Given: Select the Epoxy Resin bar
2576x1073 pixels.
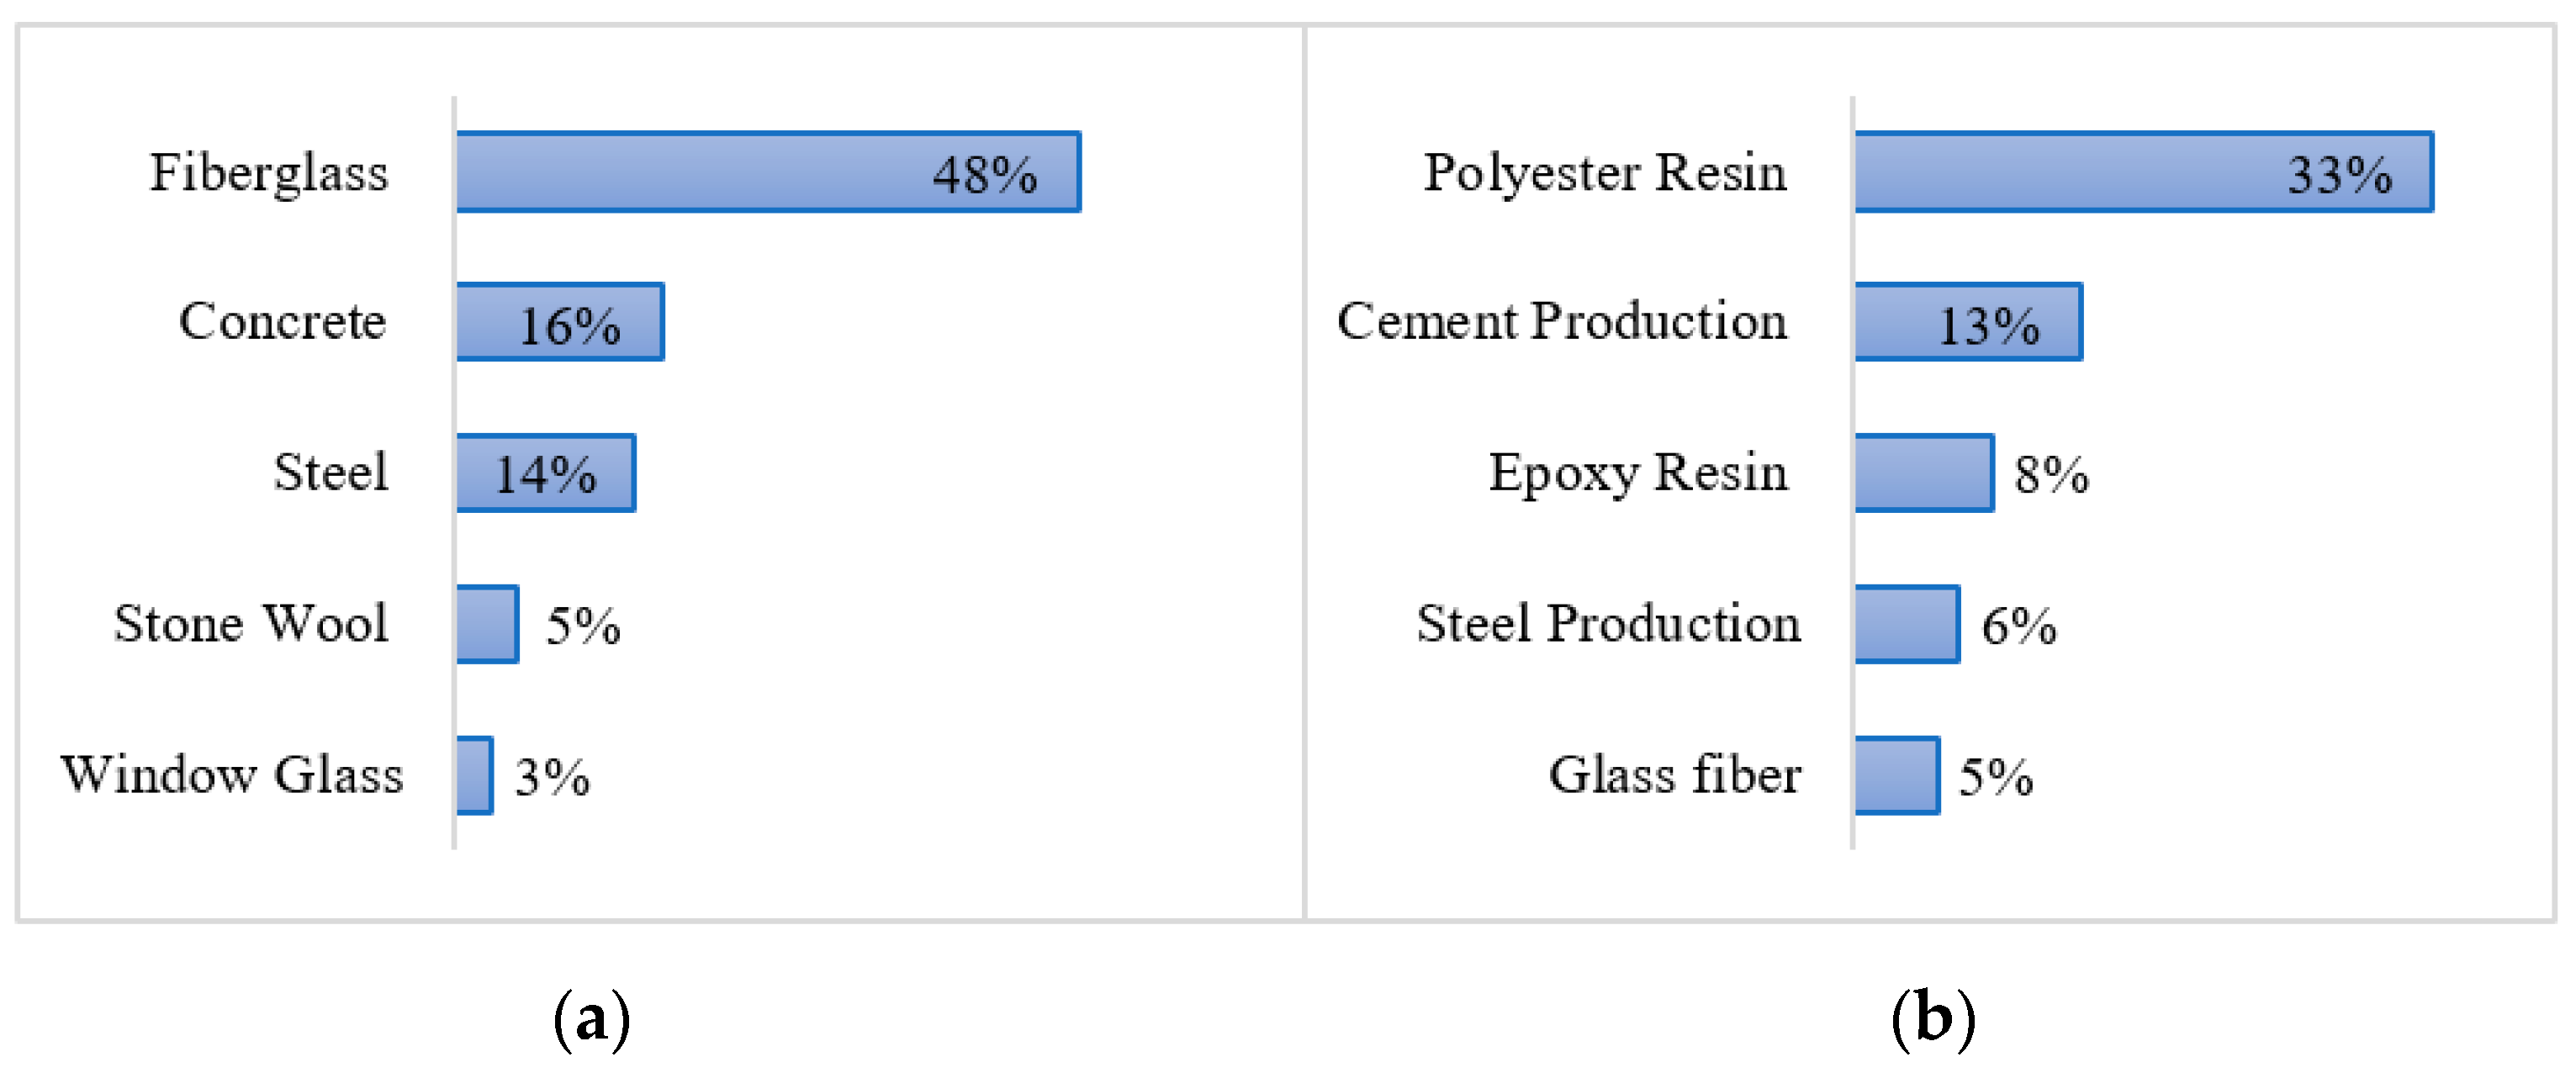Looking at the screenshot, I should [1924, 473].
